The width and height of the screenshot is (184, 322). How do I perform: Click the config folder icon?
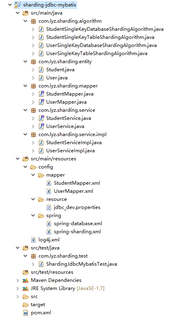click(x=33, y=167)
